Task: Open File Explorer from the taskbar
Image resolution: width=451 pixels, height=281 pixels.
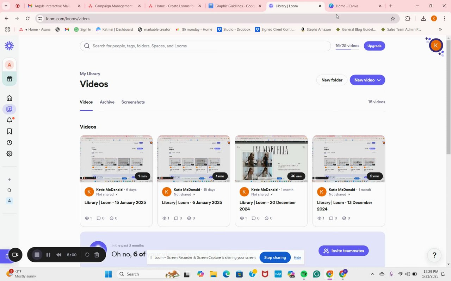Action: [213, 274]
